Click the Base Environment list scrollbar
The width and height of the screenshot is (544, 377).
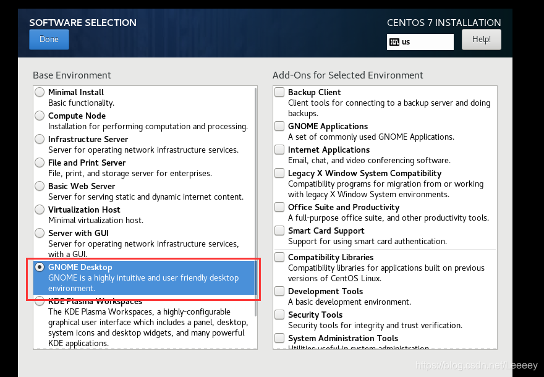pos(256,201)
